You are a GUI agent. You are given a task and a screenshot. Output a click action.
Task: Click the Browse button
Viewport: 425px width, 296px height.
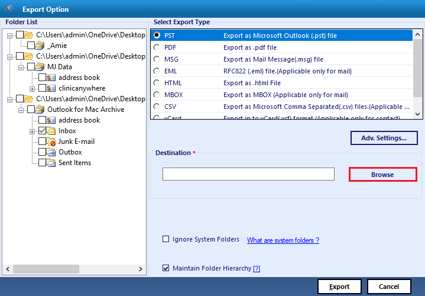(382, 174)
